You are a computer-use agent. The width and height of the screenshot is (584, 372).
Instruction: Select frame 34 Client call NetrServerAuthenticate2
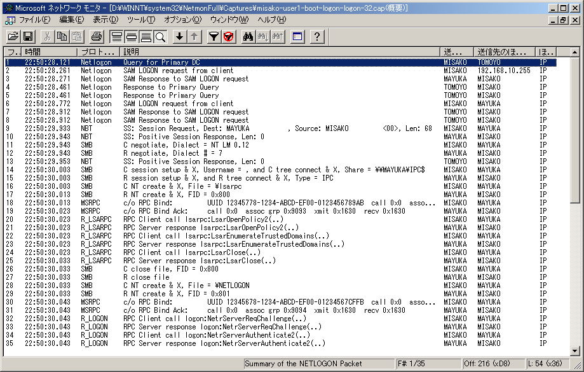pyautogui.click(x=280, y=334)
